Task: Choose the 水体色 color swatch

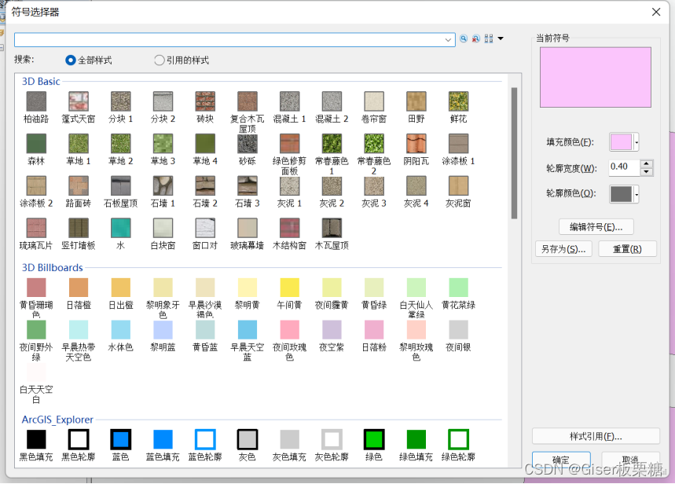Action: 120,329
